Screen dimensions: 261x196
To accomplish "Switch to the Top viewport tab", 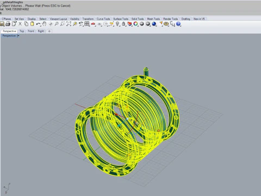I will pos(22,31).
